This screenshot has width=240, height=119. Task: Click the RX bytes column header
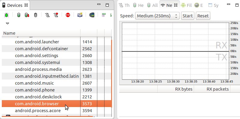coord(176,89)
